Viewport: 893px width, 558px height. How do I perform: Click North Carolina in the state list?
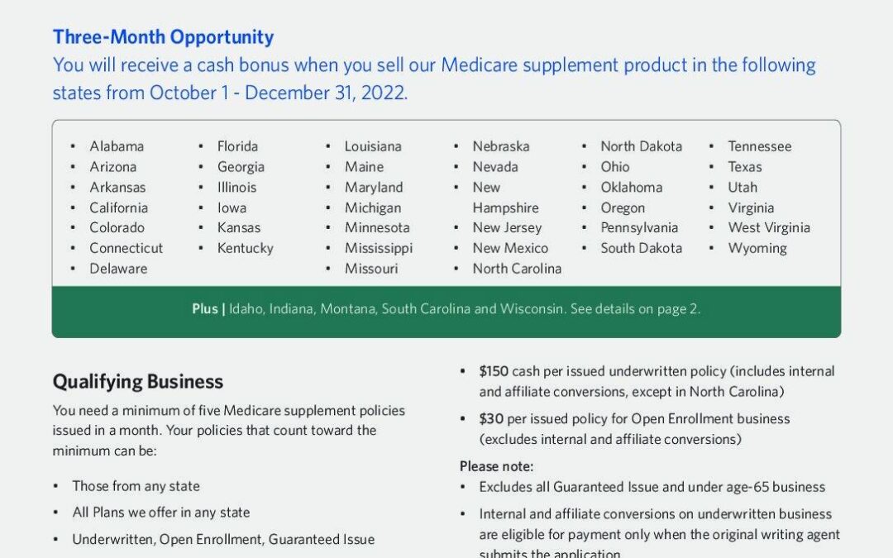click(517, 269)
